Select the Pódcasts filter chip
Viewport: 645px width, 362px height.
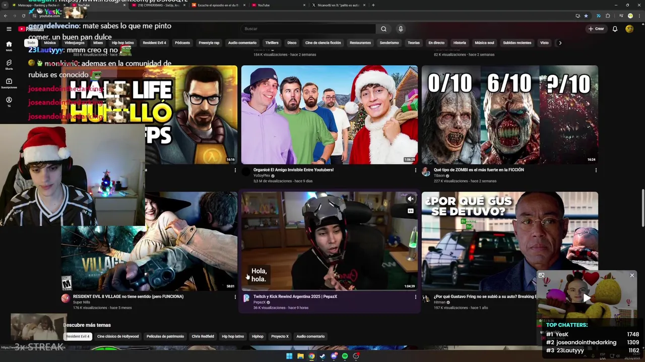pyautogui.click(x=182, y=43)
